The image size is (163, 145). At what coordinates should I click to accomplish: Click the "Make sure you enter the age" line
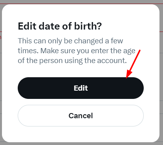click(88, 51)
